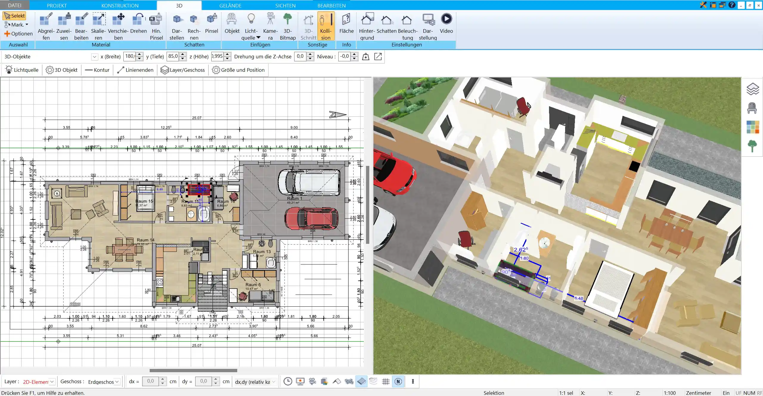This screenshot has width=763, height=396.
Task: Click the Layer/Geschoss button
Action: coord(182,70)
